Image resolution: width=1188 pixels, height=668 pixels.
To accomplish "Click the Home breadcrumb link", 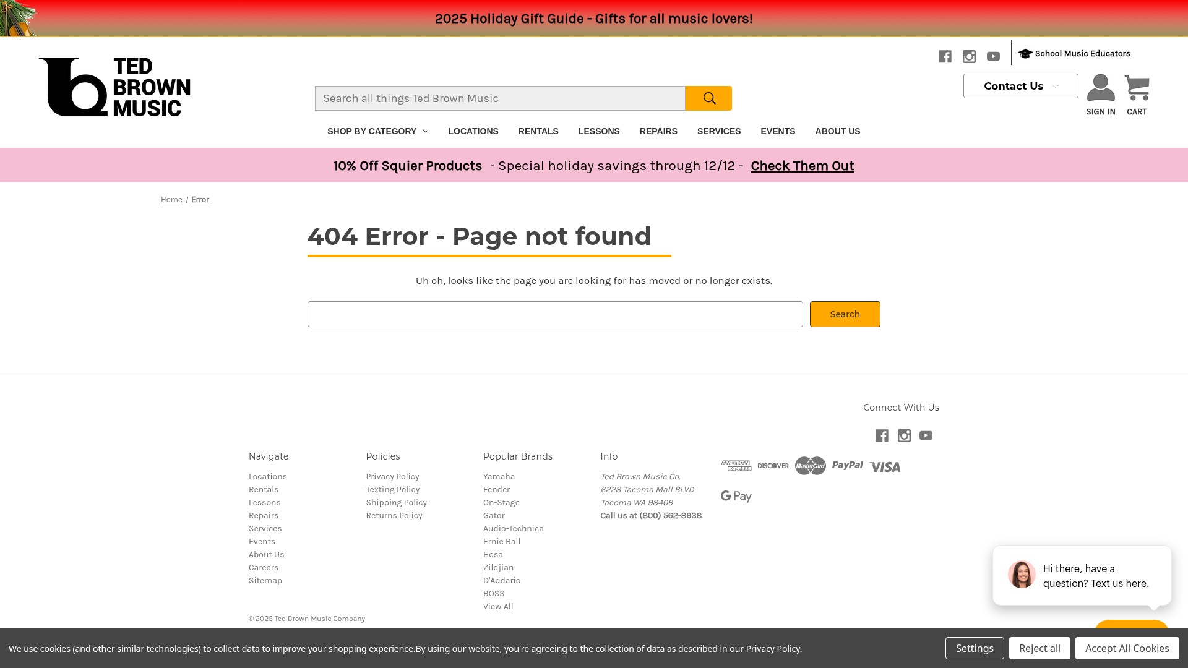I will [x=171, y=200].
